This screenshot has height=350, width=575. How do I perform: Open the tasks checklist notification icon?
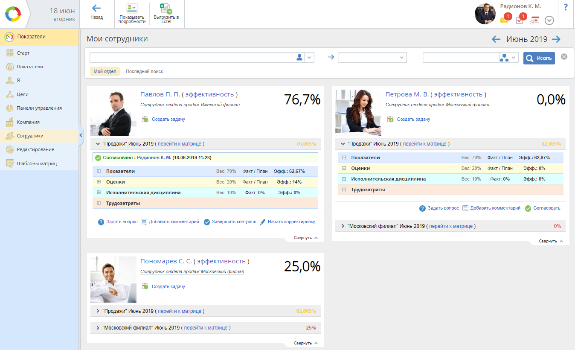click(520, 20)
